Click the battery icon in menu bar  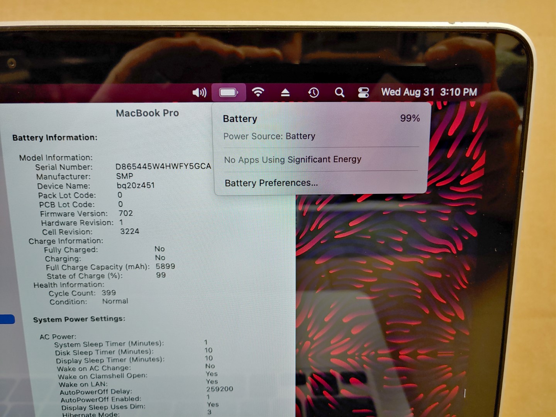pyautogui.click(x=229, y=92)
